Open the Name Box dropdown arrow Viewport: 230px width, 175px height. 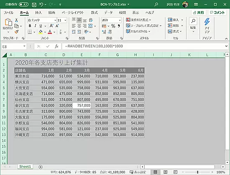24,46
